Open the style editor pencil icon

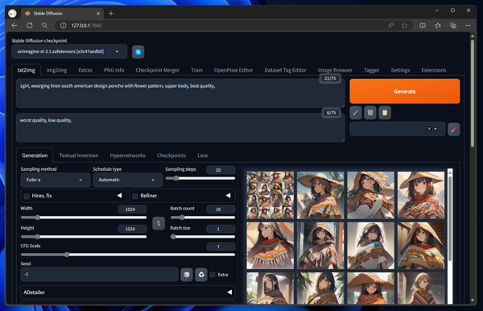tap(454, 130)
